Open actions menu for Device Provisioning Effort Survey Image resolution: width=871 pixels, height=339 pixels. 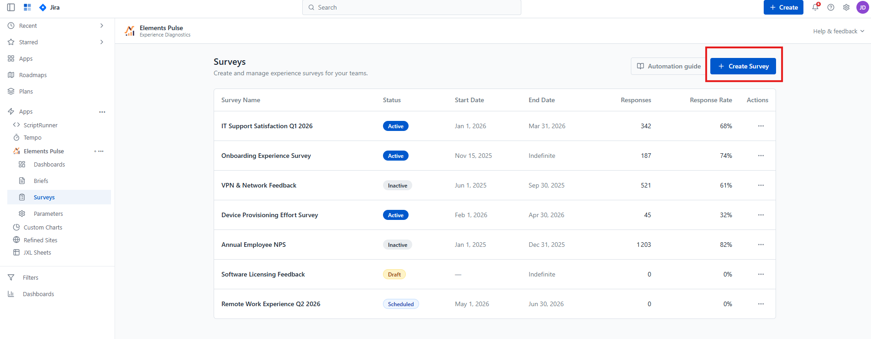pyautogui.click(x=761, y=215)
